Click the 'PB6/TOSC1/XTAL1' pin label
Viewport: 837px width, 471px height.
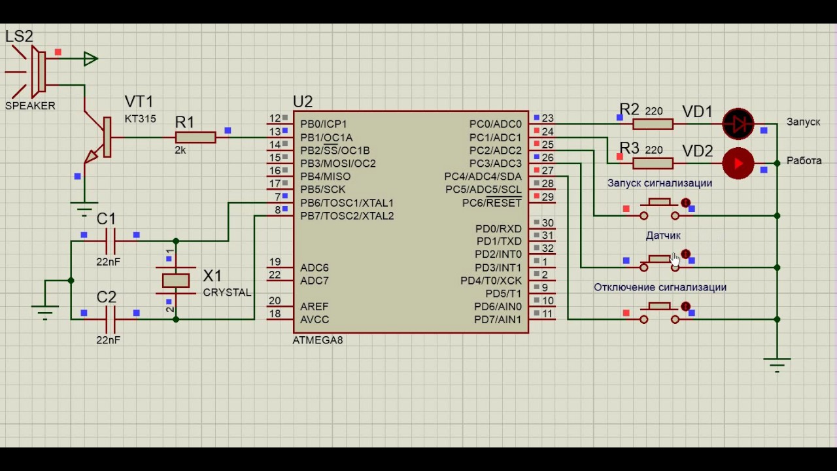click(x=347, y=203)
